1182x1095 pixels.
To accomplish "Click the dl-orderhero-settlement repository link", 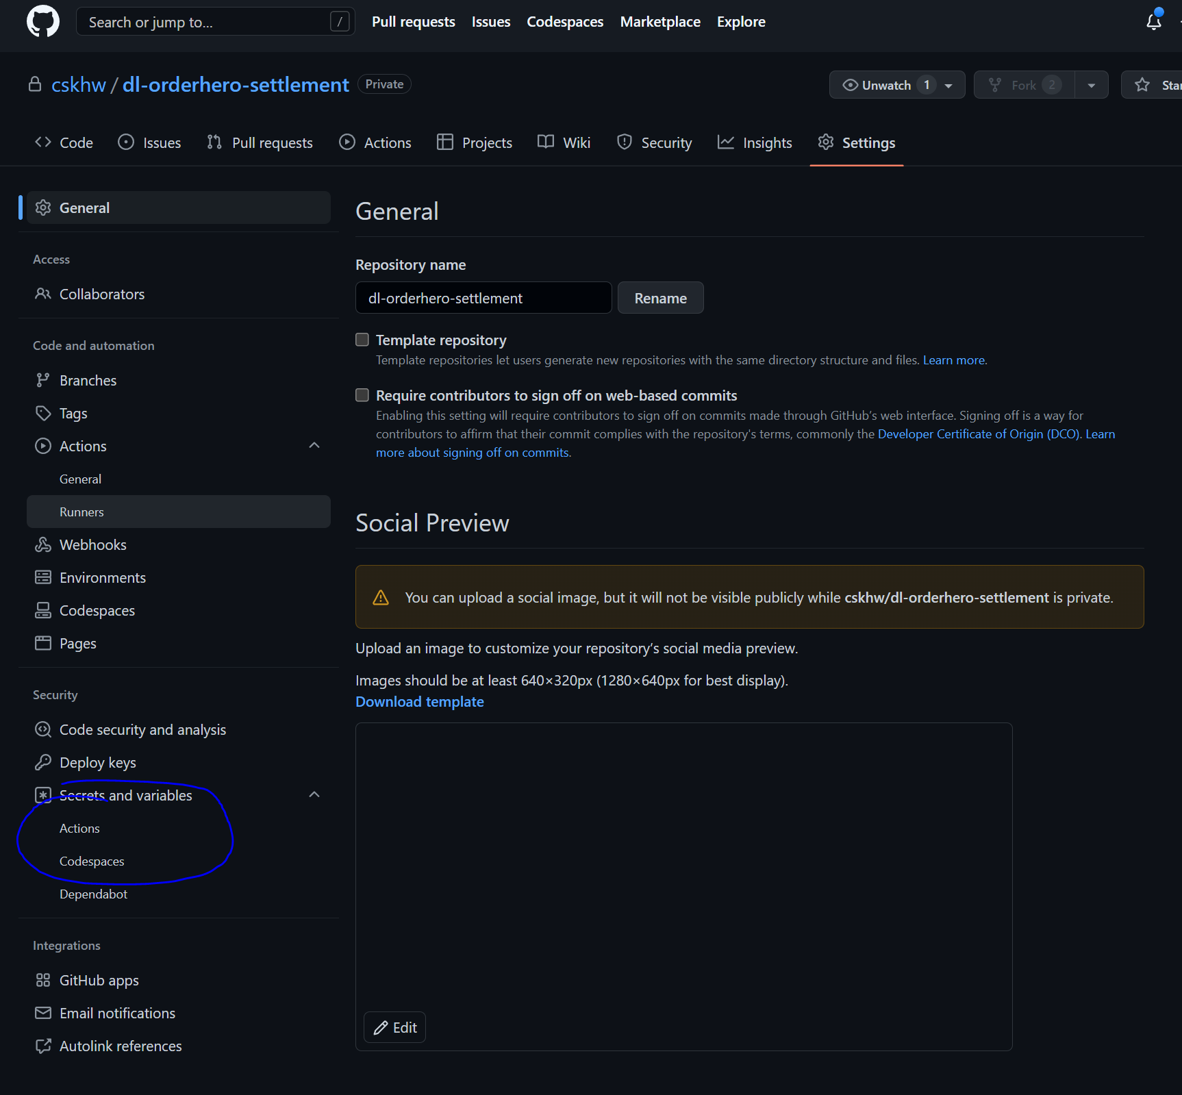I will pos(236,85).
